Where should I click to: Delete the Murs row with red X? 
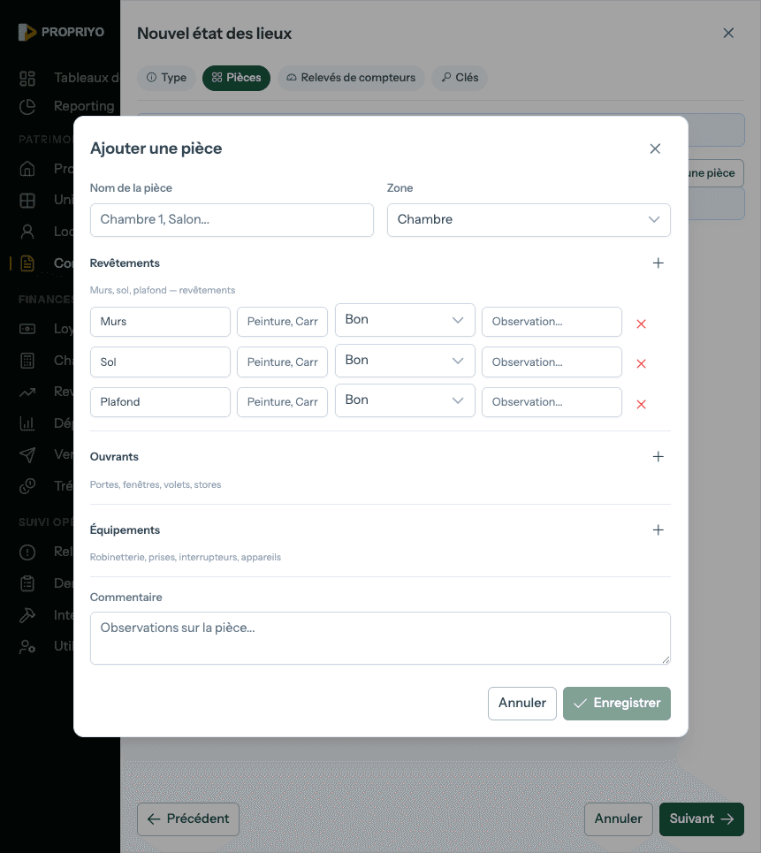(x=642, y=324)
